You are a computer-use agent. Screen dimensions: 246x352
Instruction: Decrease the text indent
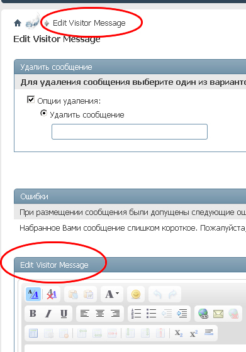click(x=167, y=314)
